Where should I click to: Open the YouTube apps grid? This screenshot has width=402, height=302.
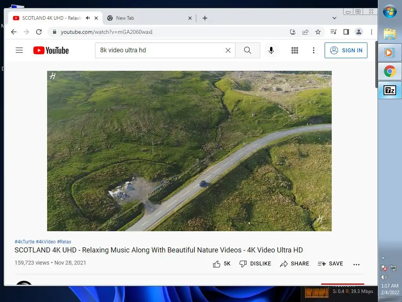click(295, 50)
